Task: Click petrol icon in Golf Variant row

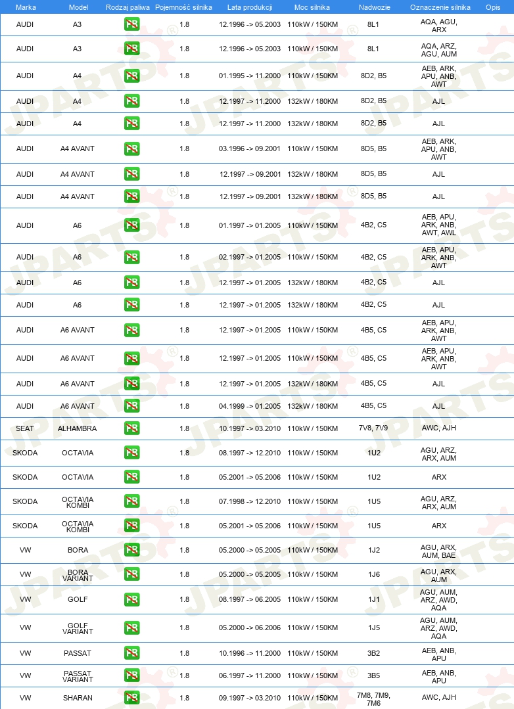Action: [131, 628]
